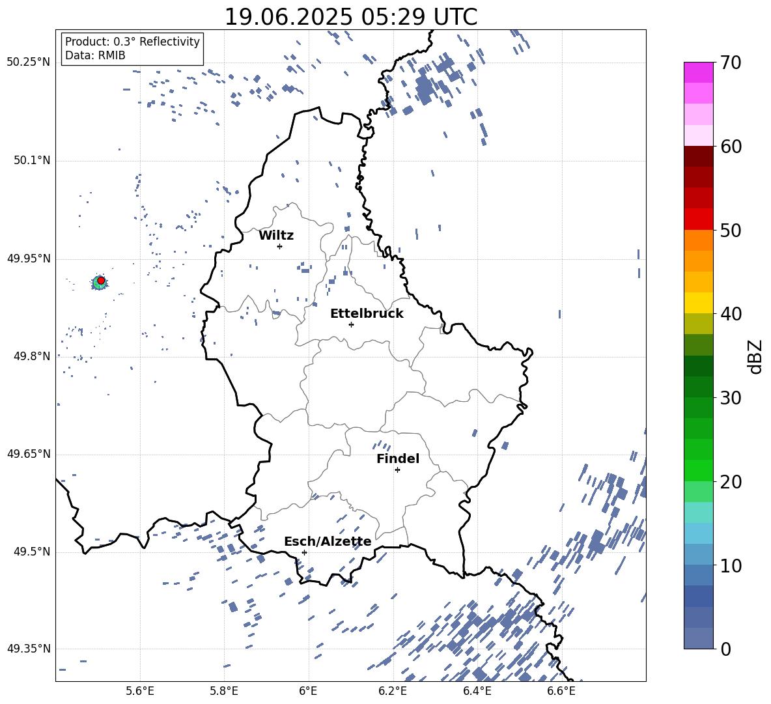Screen dimensions: 771x704
Task: Click the Esch/Alzette city label
Action: click(328, 541)
